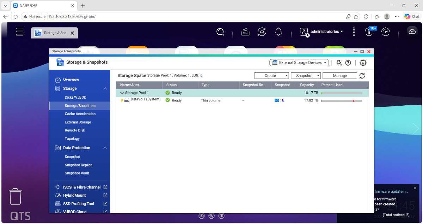Click the first circular icon on desktop bottom bar

(202, 216)
